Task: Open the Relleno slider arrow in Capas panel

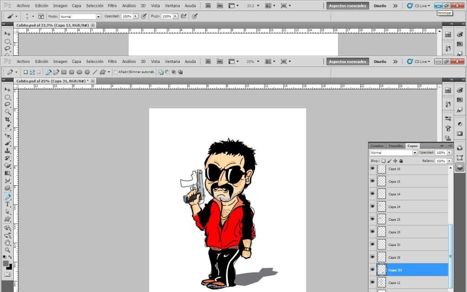Action: [x=449, y=161]
